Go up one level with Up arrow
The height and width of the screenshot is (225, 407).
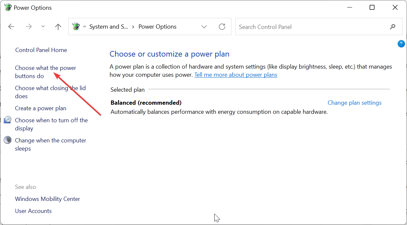click(58, 27)
